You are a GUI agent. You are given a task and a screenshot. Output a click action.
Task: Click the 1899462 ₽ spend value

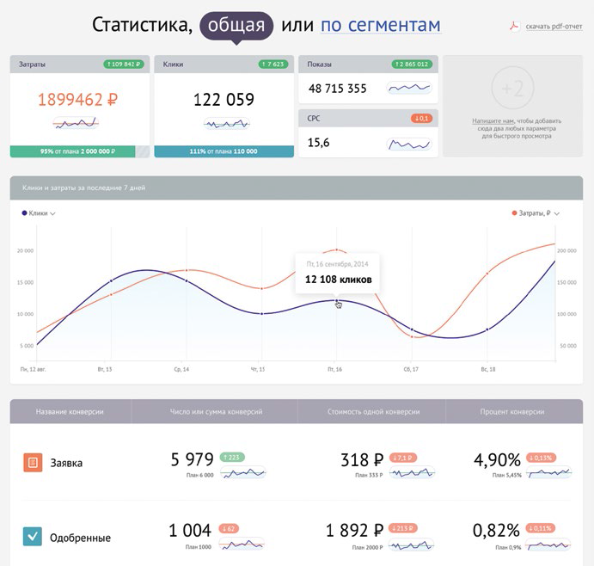77,100
